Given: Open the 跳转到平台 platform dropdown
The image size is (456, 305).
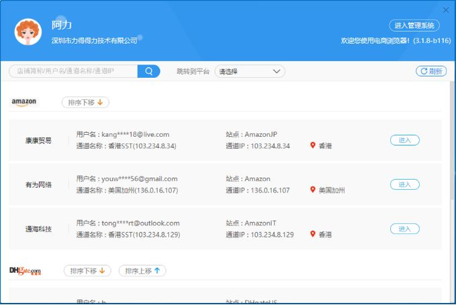Looking at the screenshot, I should [x=250, y=71].
